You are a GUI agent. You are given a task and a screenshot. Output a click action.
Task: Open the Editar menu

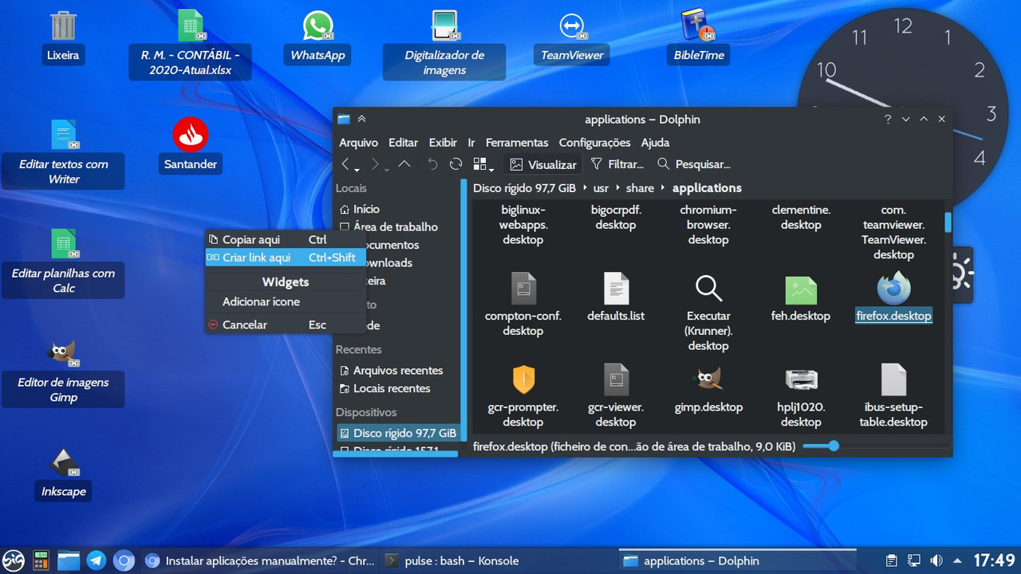coord(403,143)
